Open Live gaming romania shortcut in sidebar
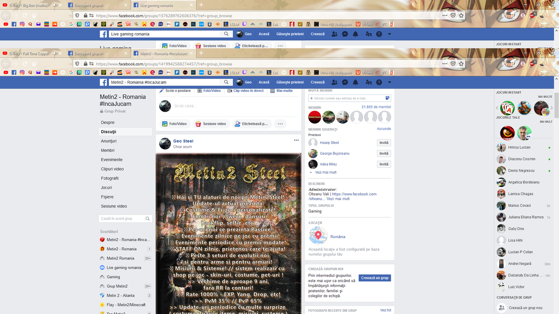 click(124, 268)
